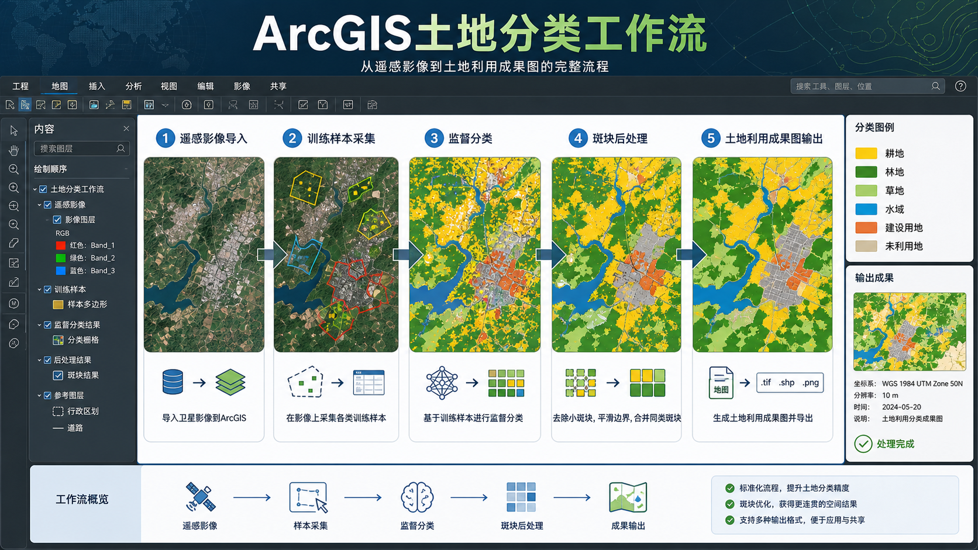Image resolution: width=978 pixels, height=550 pixels.
Task: Toggle visibility of 影像图层
Action: 57,220
